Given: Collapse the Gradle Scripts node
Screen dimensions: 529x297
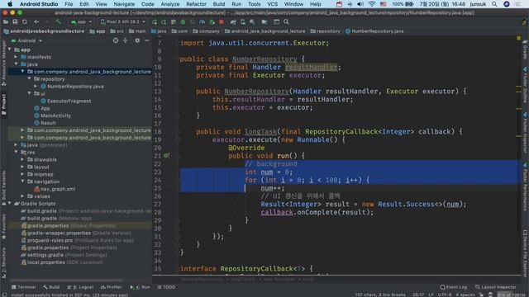Looking at the screenshot, I should (10, 204).
